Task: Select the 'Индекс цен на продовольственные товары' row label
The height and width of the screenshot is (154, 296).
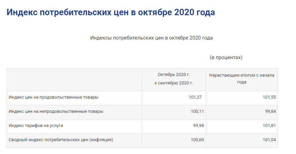Action: 53,97
